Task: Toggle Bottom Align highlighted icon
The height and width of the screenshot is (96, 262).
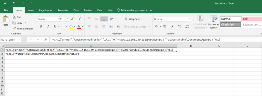Action: [104, 19]
